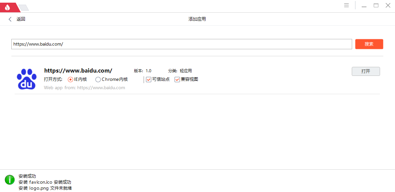The image size is (395, 192).
Task: Click the left chevron beside 返回
Action: (x=10, y=19)
